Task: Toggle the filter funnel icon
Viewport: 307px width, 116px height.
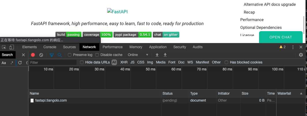Action: pyautogui.click(x=51, y=55)
